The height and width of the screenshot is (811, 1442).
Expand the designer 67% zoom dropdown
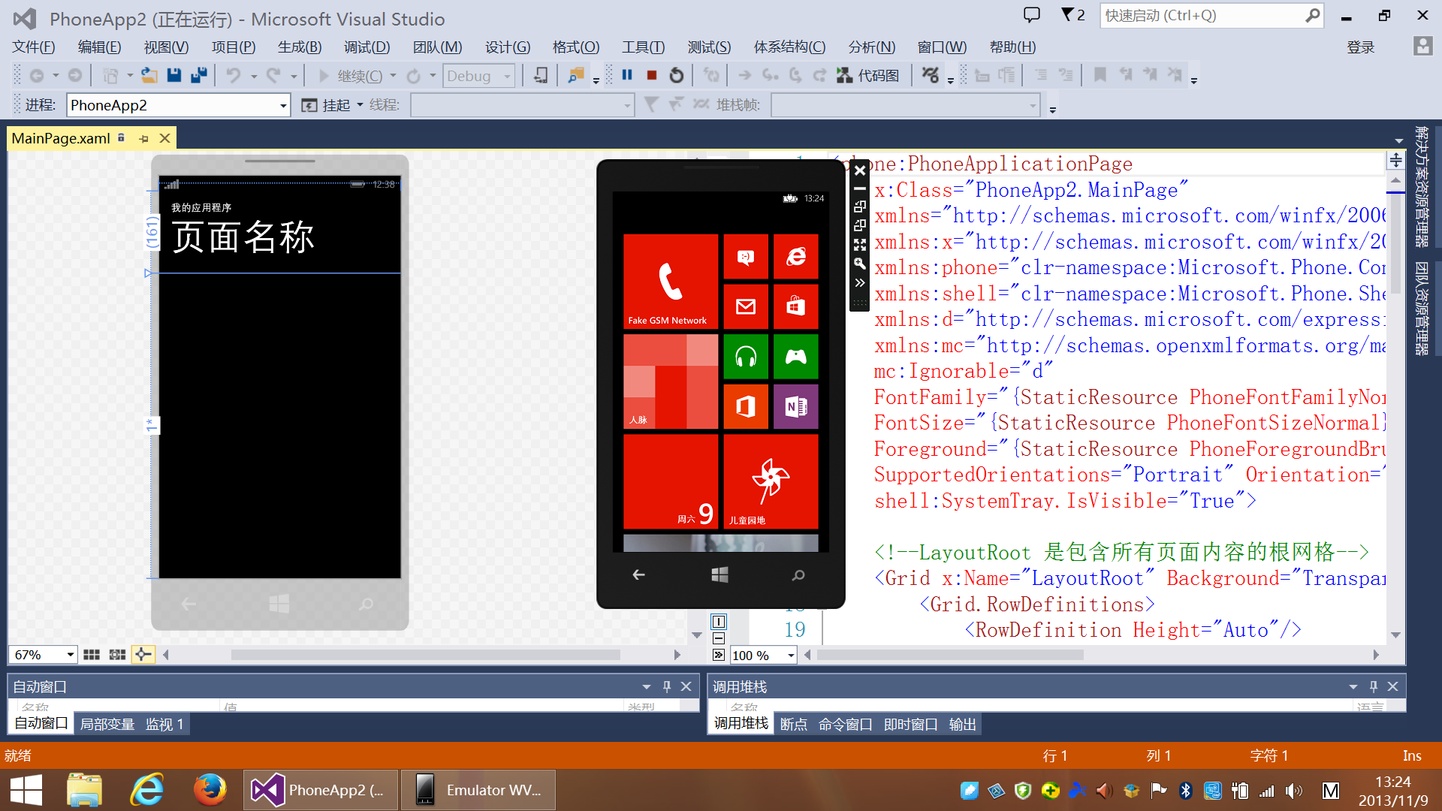(70, 655)
